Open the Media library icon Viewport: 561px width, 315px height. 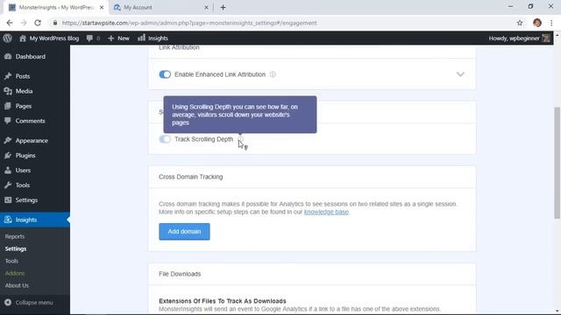click(8, 91)
